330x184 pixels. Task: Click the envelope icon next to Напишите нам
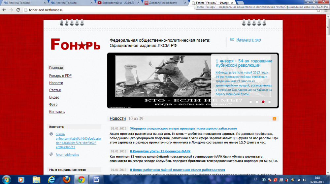coord(232,39)
